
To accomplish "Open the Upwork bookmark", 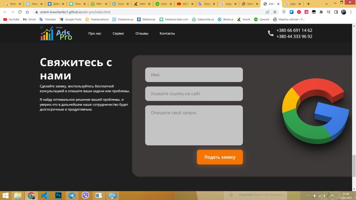I will pos(262,19).
